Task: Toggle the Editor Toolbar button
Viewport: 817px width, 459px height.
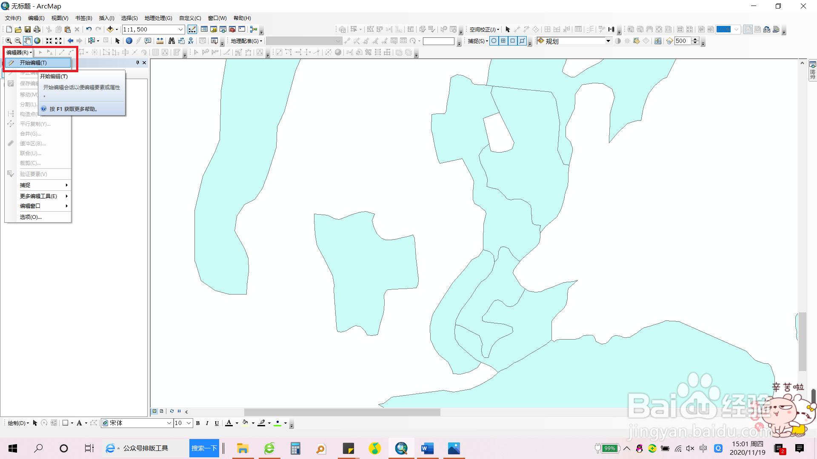Action: (x=192, y=29)
